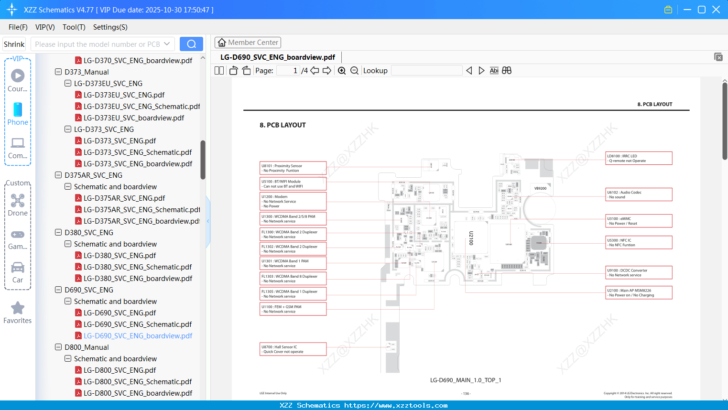Open dual-view with the binoculars icon

coord(507,70)
